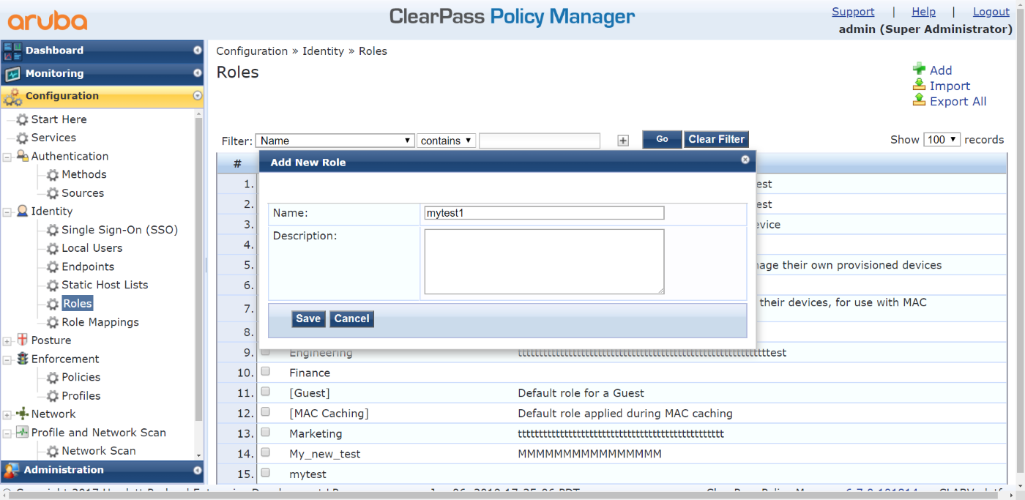The width and height of the screenshot is (1025, 500).
Task: Save the new role
Action: click(308, 318)
